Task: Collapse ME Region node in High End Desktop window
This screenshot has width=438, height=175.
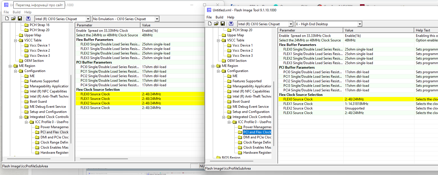Action: point(213,66)
